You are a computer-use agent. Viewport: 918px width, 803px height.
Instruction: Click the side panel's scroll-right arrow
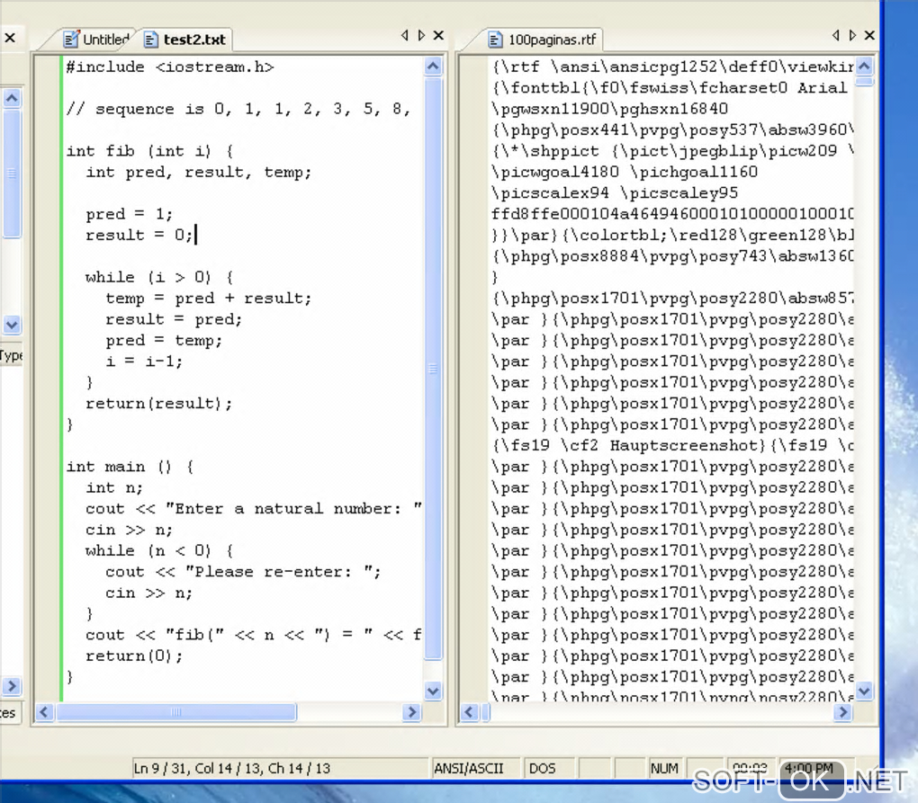12,685
